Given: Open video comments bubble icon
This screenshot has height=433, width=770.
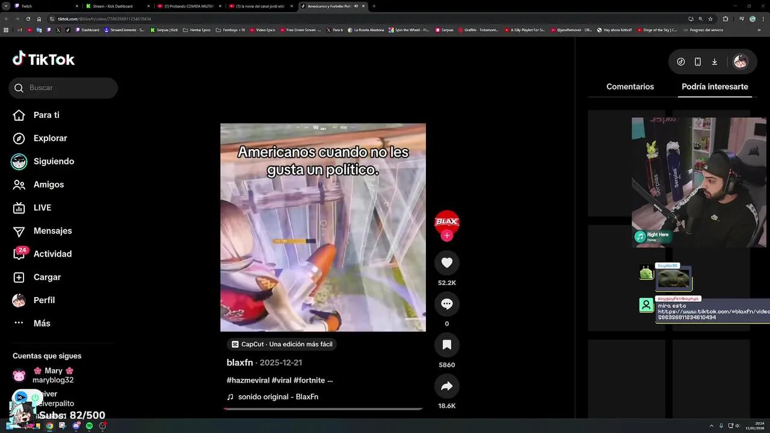Looking at the screenshot, I should 447,304.
